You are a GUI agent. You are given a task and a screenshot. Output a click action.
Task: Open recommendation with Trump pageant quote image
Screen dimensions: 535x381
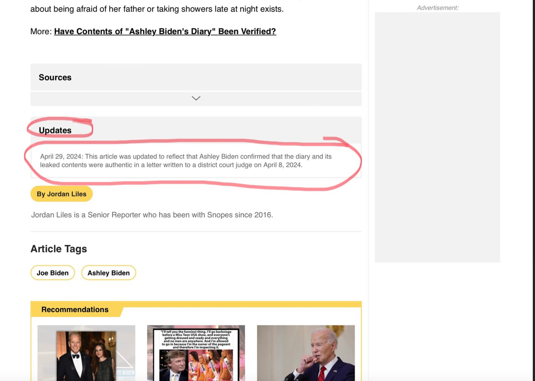point(196,353)
